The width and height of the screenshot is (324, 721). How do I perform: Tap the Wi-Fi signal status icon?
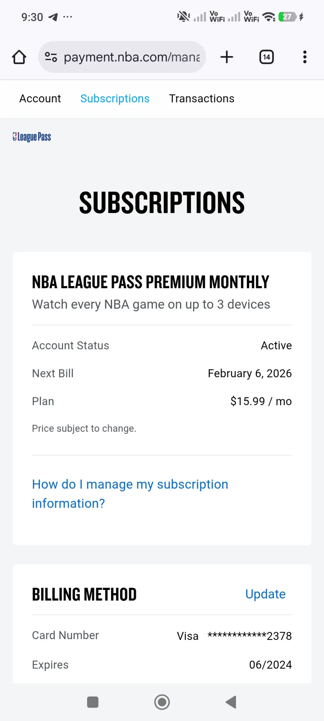tap(269, 17)
